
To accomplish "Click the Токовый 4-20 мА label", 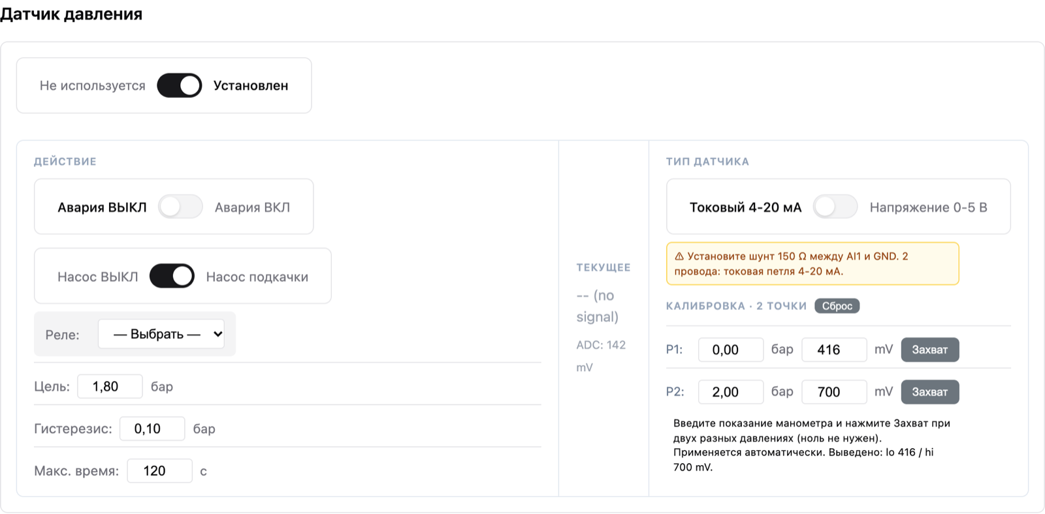I will click(745, 207).
